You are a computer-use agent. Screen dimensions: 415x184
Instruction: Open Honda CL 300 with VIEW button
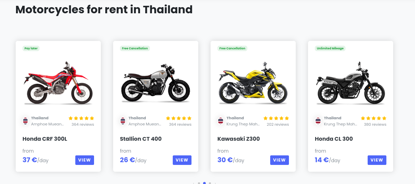pyautogui.click(x=377, y=160)
